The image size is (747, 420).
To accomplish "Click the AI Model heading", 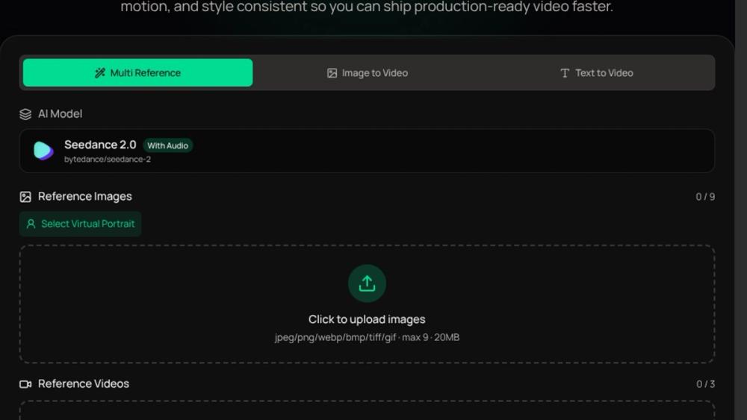I will click(x=60, y=113).
